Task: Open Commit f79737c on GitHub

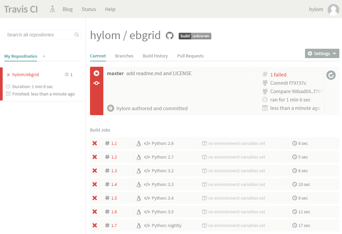Action: tap(288, 83)
